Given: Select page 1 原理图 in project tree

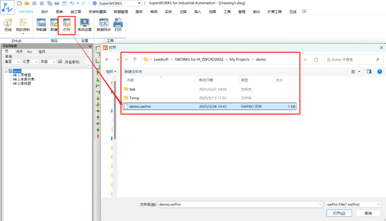Looking at the screenshot, I should pos(24,75).
